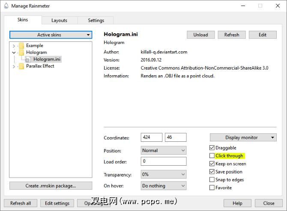Click the Help button

[x=237, y=203]
